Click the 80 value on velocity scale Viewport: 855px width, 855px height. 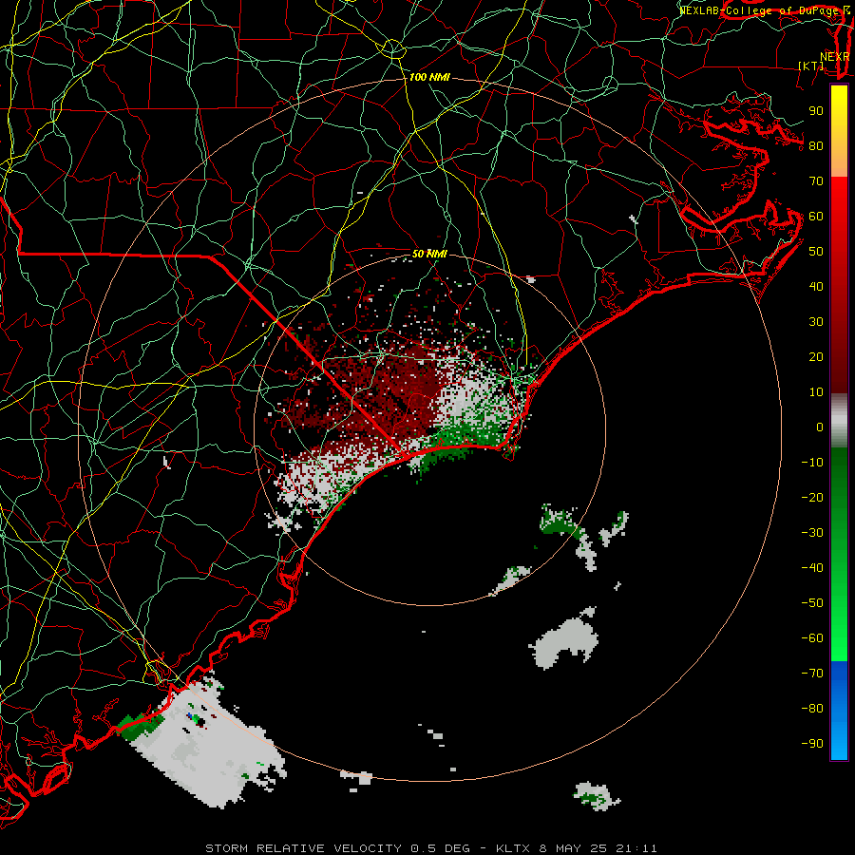click(x=816, y=146)
